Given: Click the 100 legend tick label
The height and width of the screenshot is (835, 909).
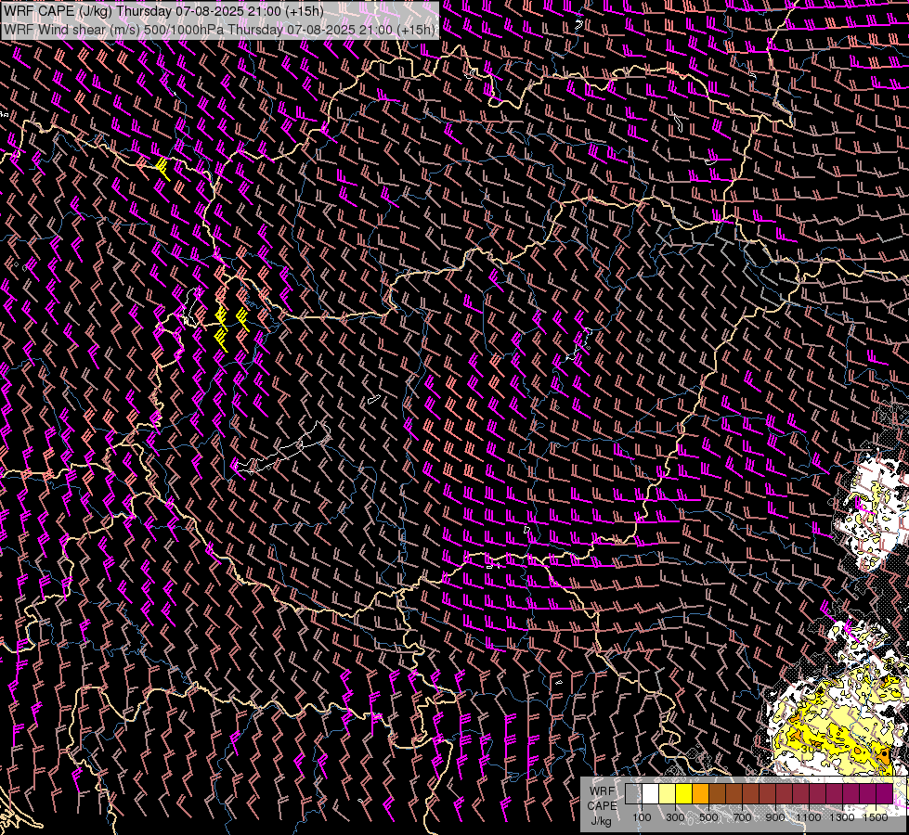Looking at the screenshot, I should tap(642, 817).
